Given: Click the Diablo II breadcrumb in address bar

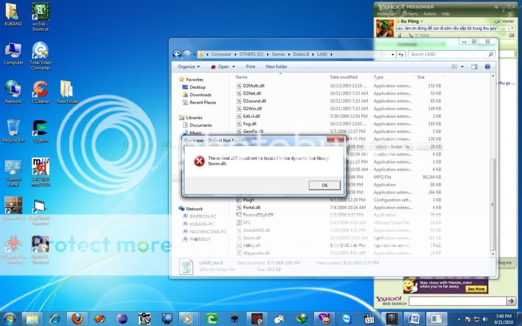Looking at the screenshot, I should coord(301,54).
